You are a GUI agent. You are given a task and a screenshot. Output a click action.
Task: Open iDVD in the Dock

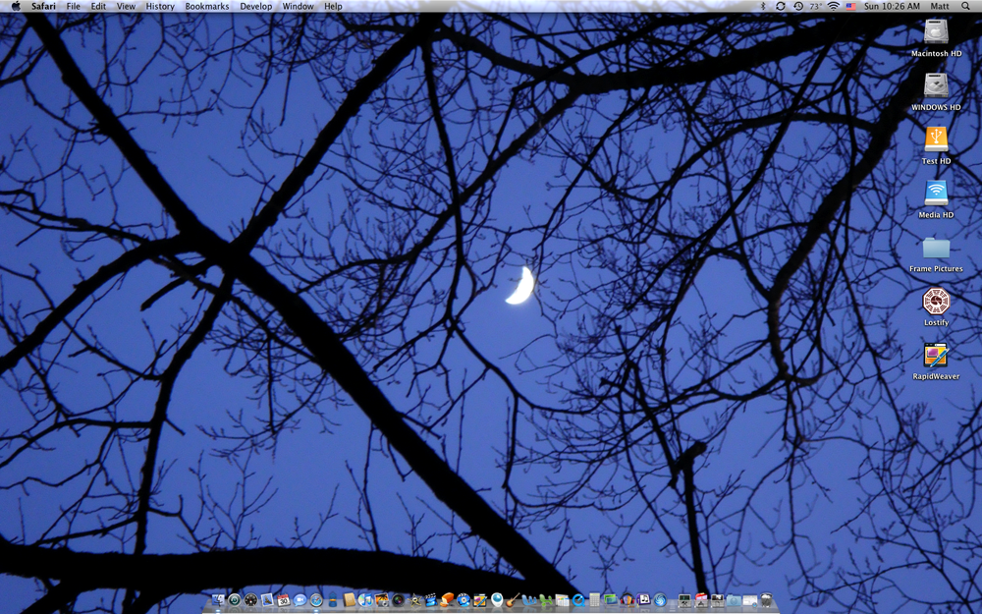tap(464, 600)
